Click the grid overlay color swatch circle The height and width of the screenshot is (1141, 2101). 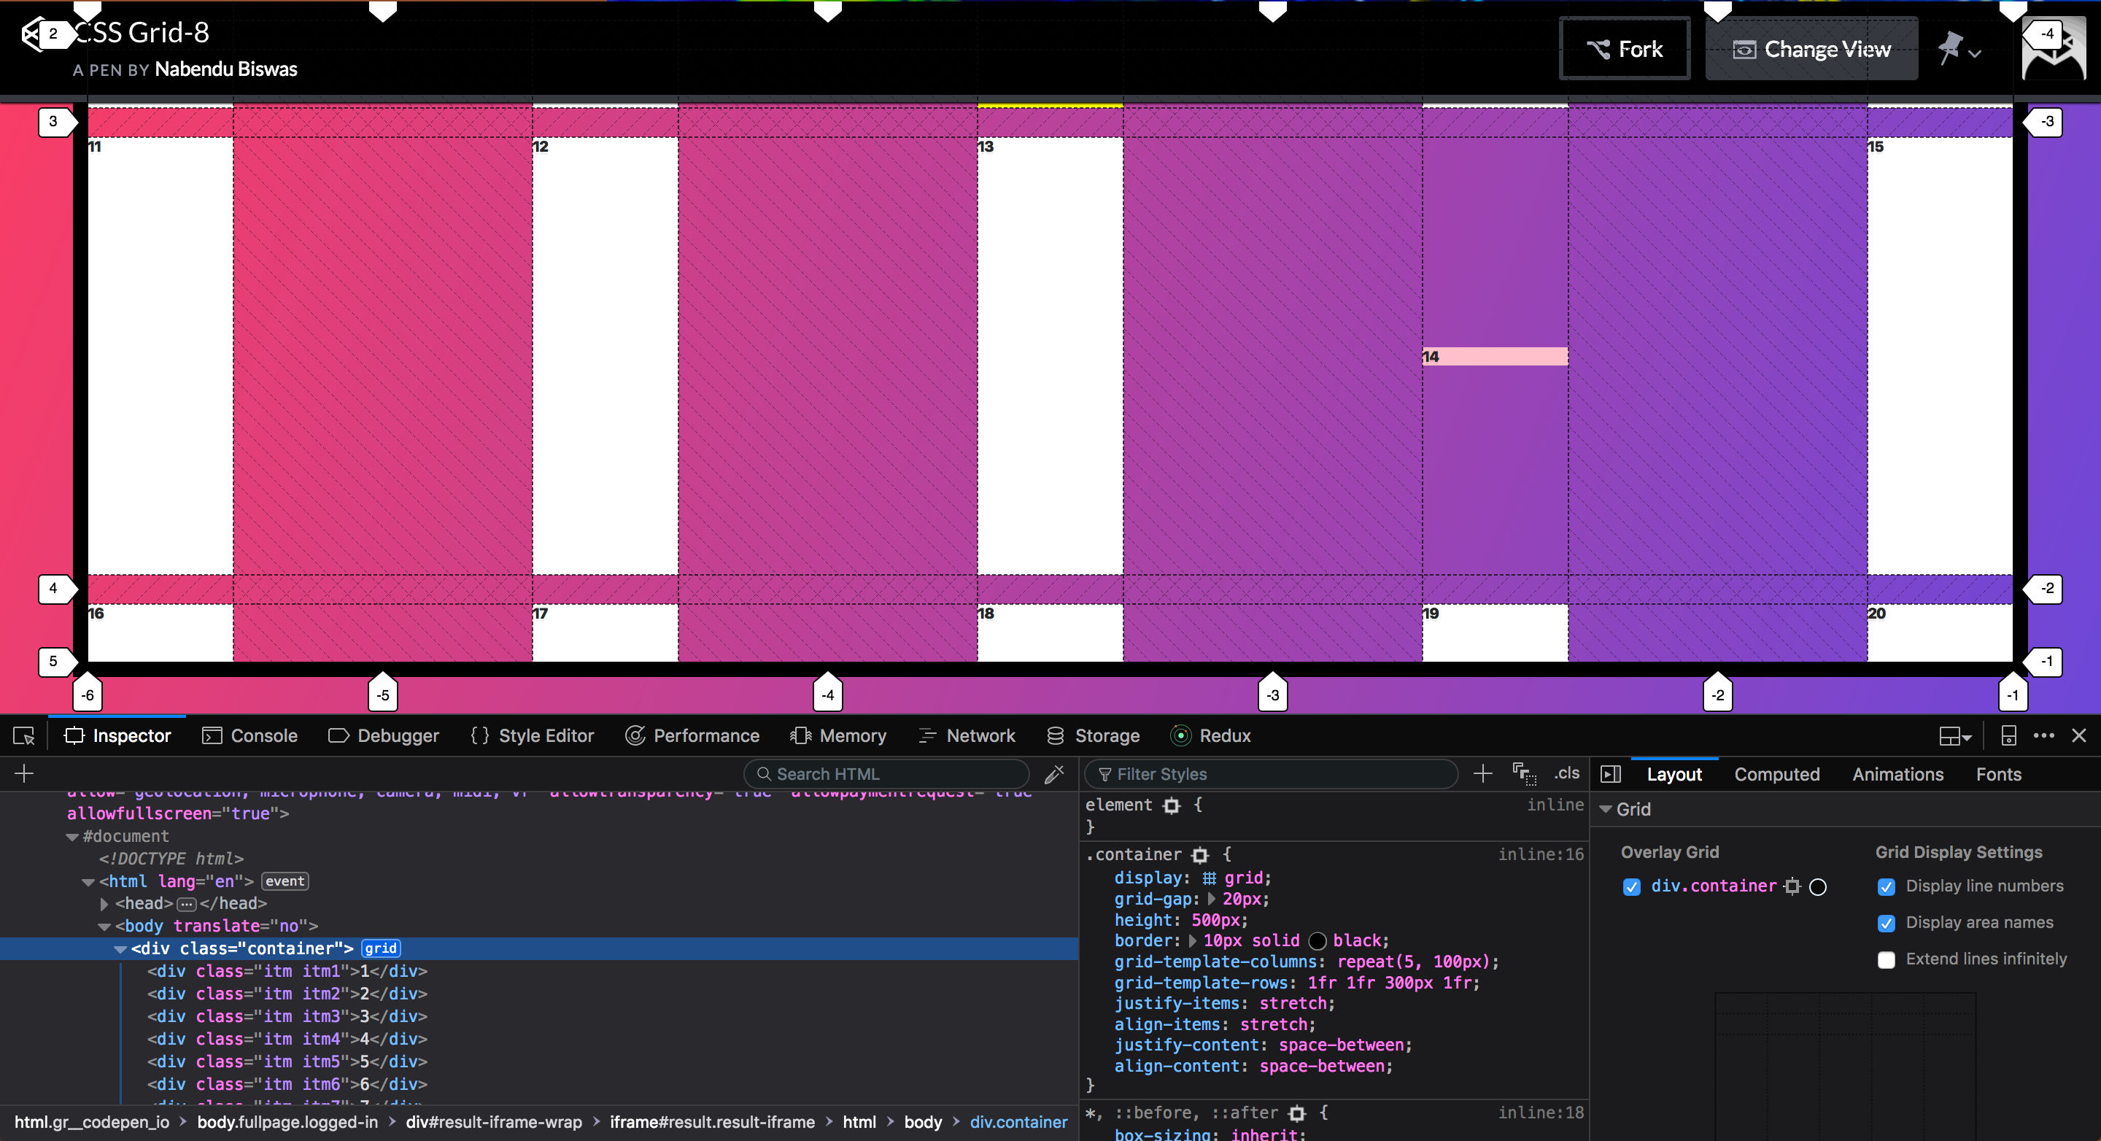click(1818, 886)
